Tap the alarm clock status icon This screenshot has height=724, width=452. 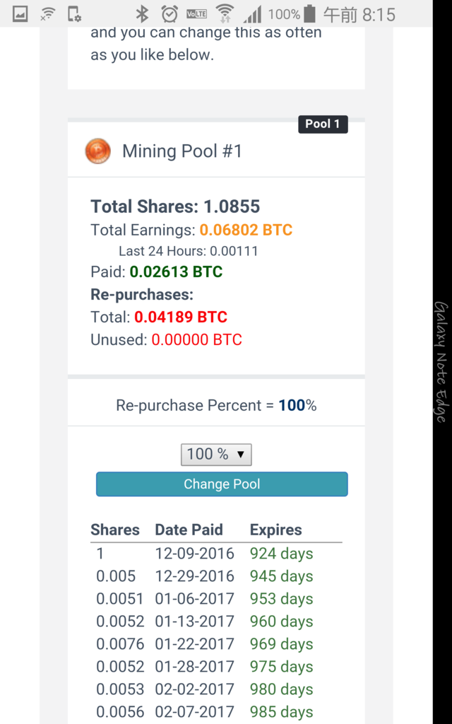click(x=169, y=14)
